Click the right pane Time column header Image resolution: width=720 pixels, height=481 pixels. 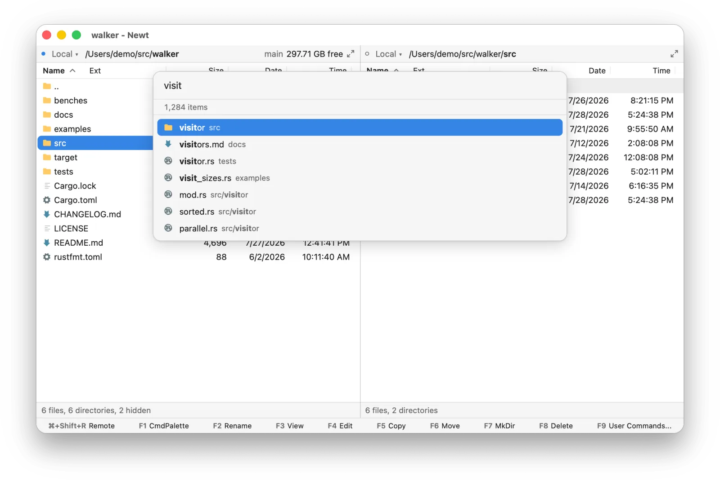(661, 71)
